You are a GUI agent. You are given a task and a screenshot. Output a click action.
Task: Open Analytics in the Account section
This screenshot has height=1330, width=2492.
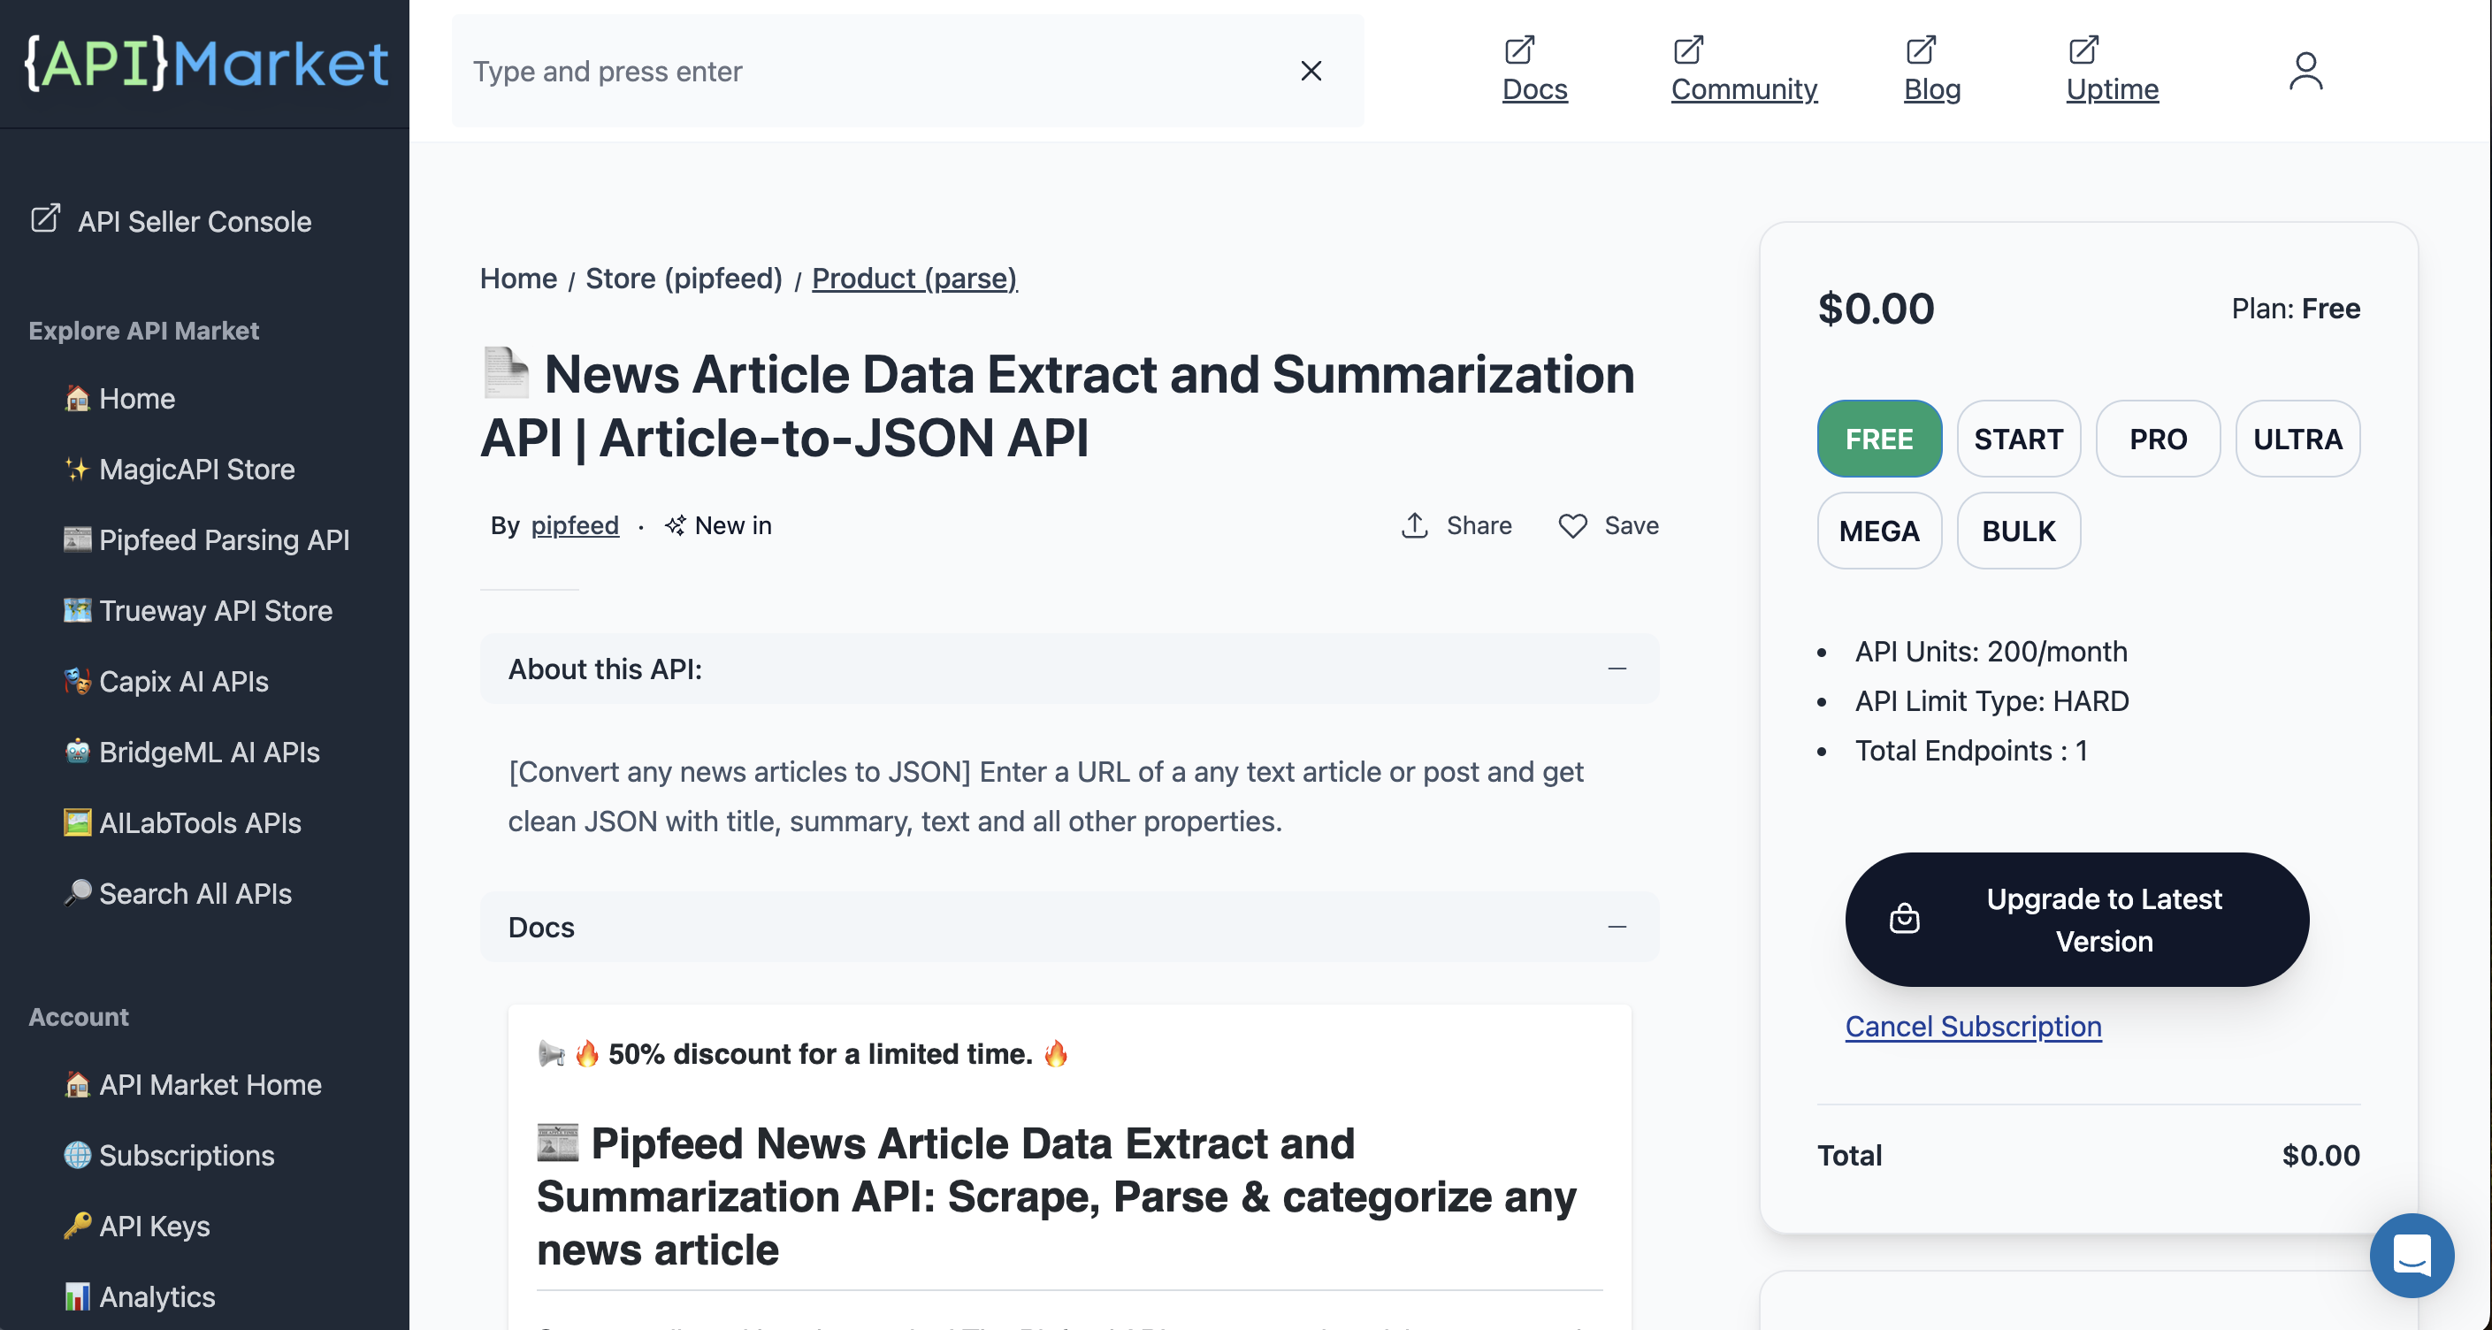(140, 1296)
